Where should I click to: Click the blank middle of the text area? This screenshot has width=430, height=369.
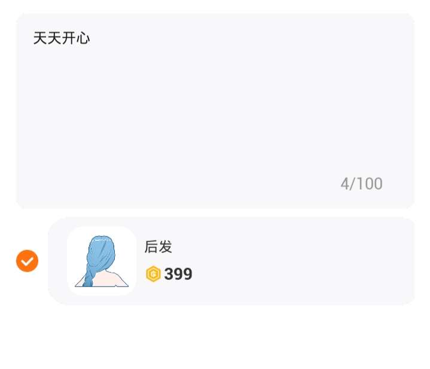[215, 111]
